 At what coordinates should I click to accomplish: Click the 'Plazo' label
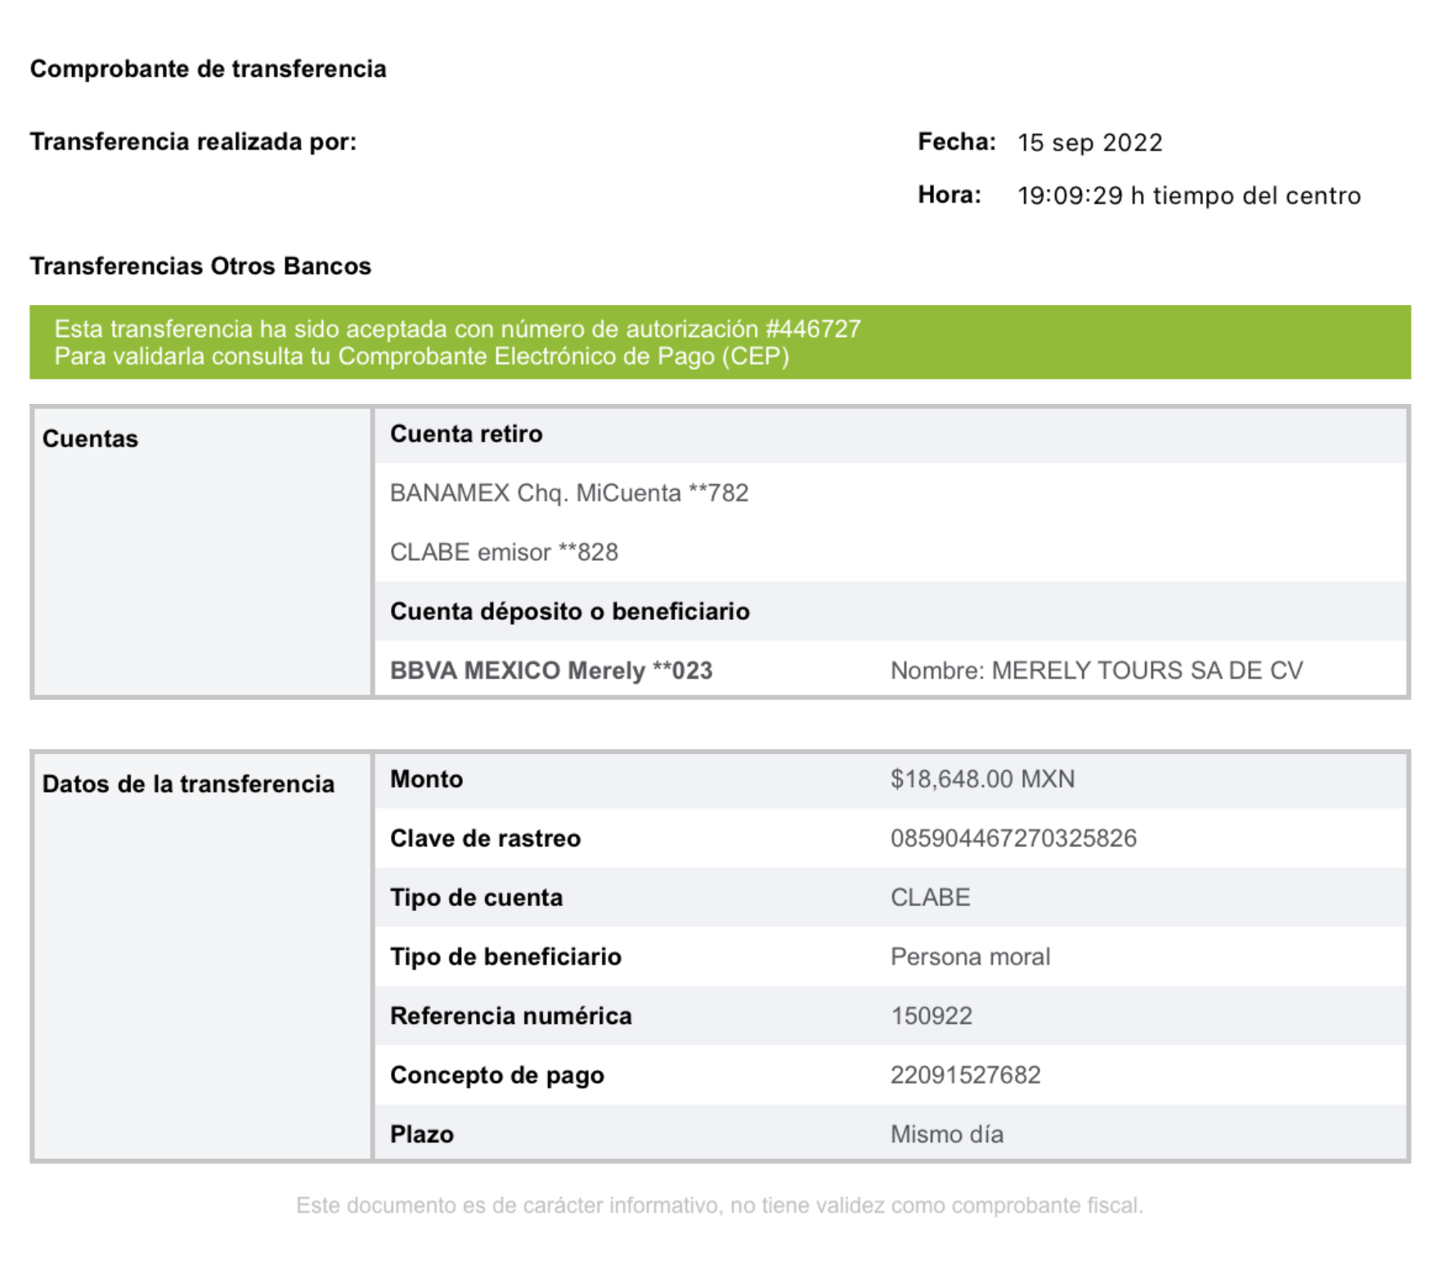tap(422, 1134)
